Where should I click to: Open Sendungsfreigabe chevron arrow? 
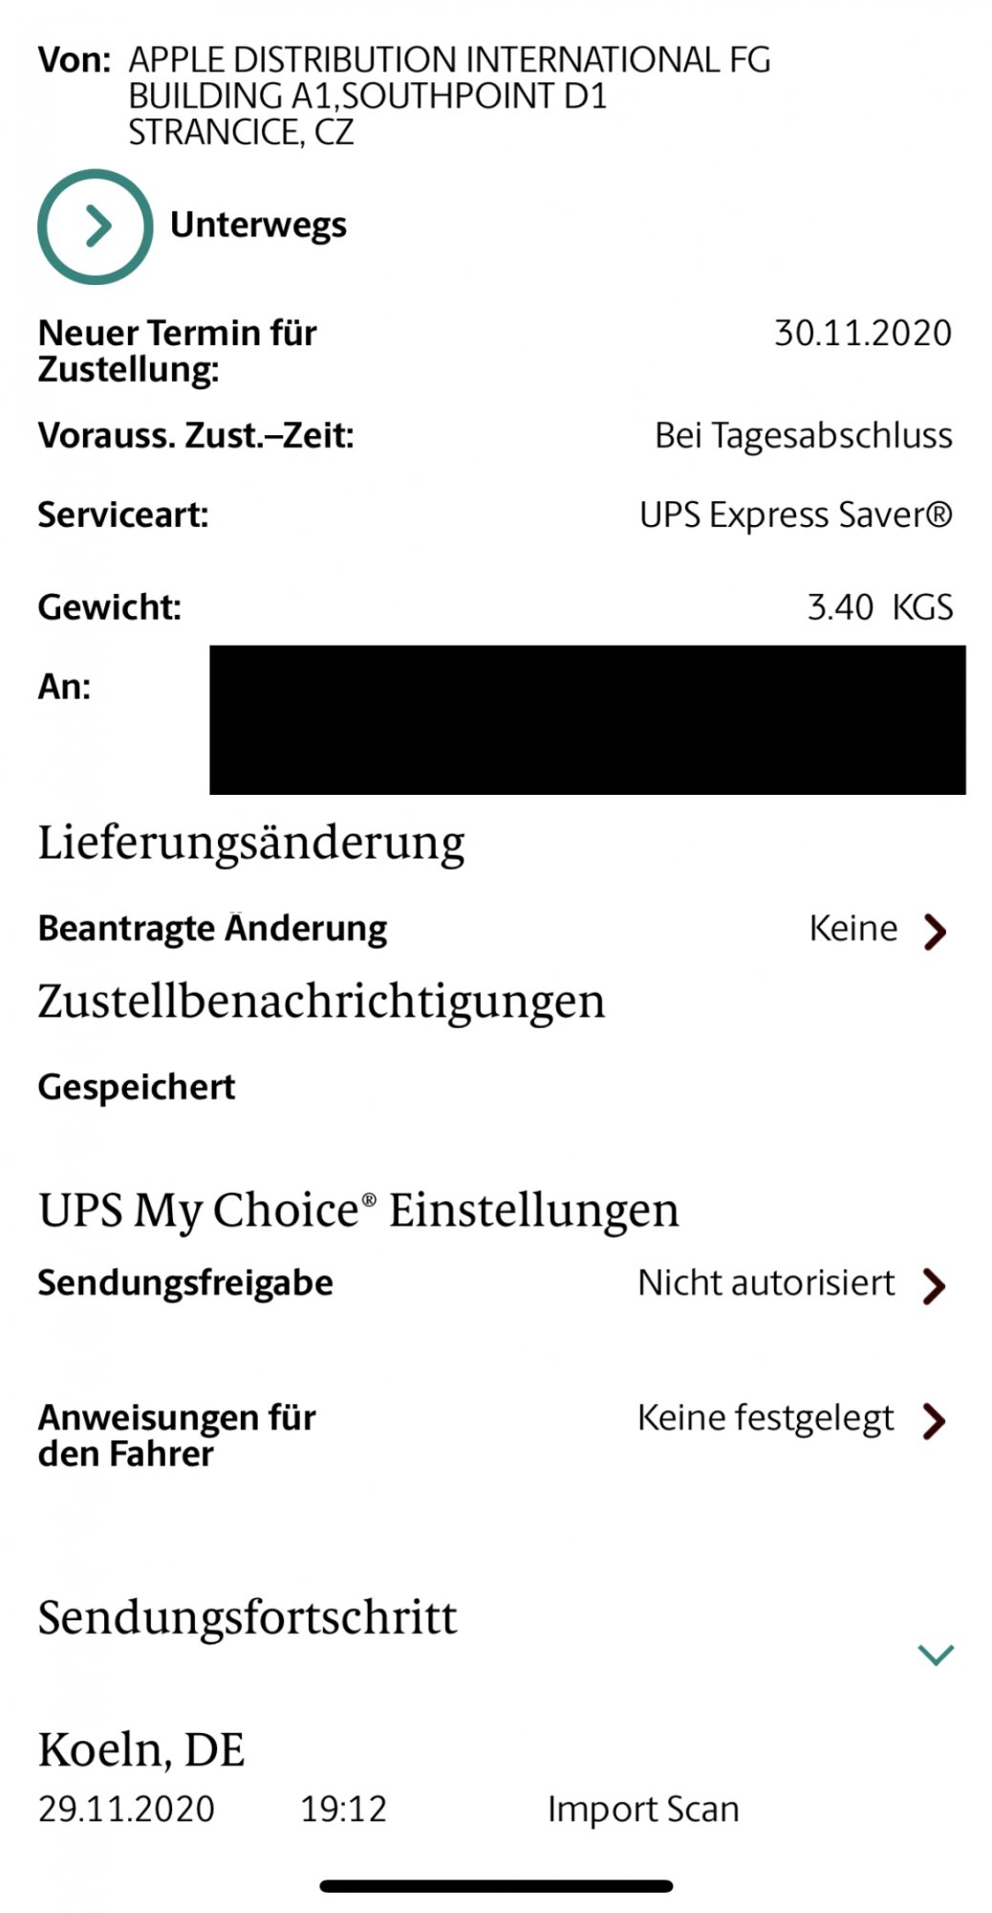click(934, 1286)
